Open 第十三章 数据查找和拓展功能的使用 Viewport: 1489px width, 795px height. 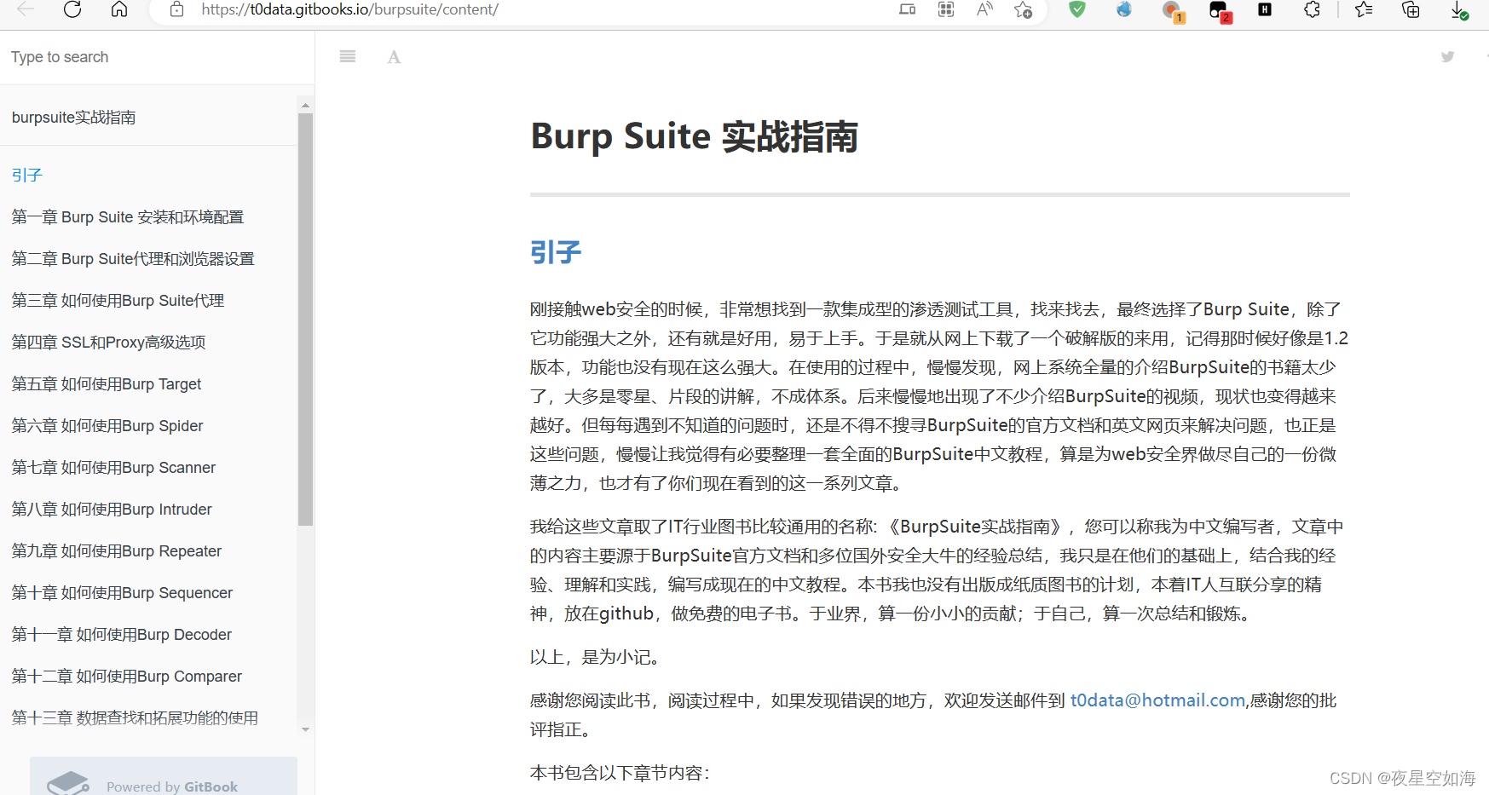[x=135, y=718]
